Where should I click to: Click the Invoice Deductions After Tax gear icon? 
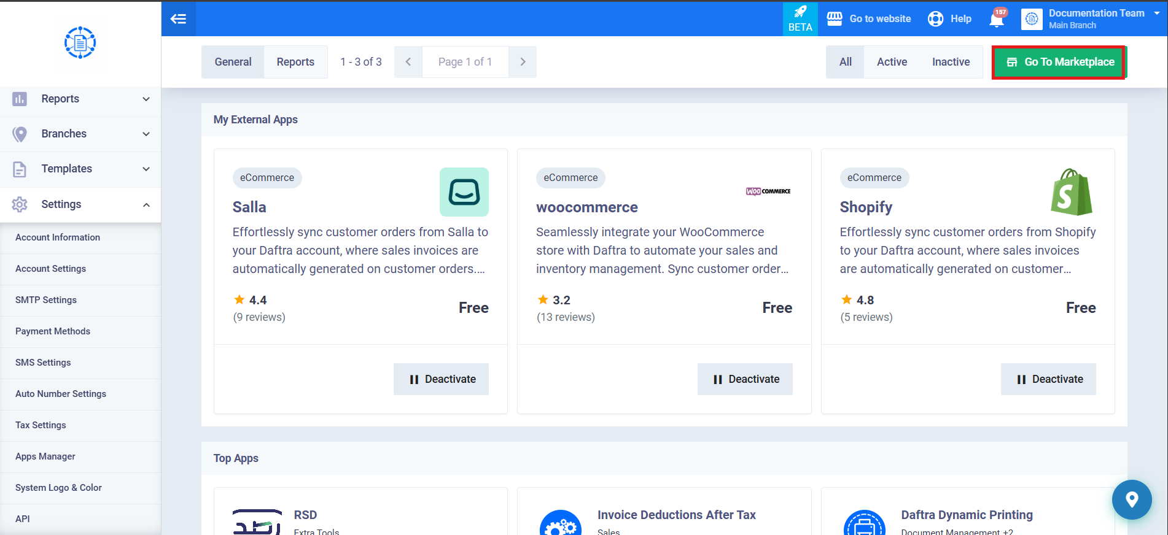coord(560,523)
